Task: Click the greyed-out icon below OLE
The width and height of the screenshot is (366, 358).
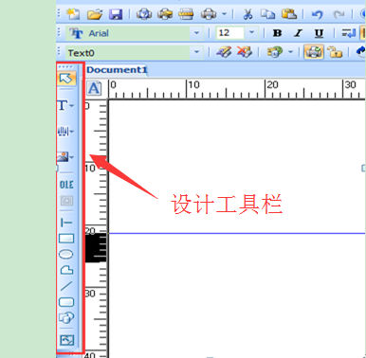Action: pos(66,201)
